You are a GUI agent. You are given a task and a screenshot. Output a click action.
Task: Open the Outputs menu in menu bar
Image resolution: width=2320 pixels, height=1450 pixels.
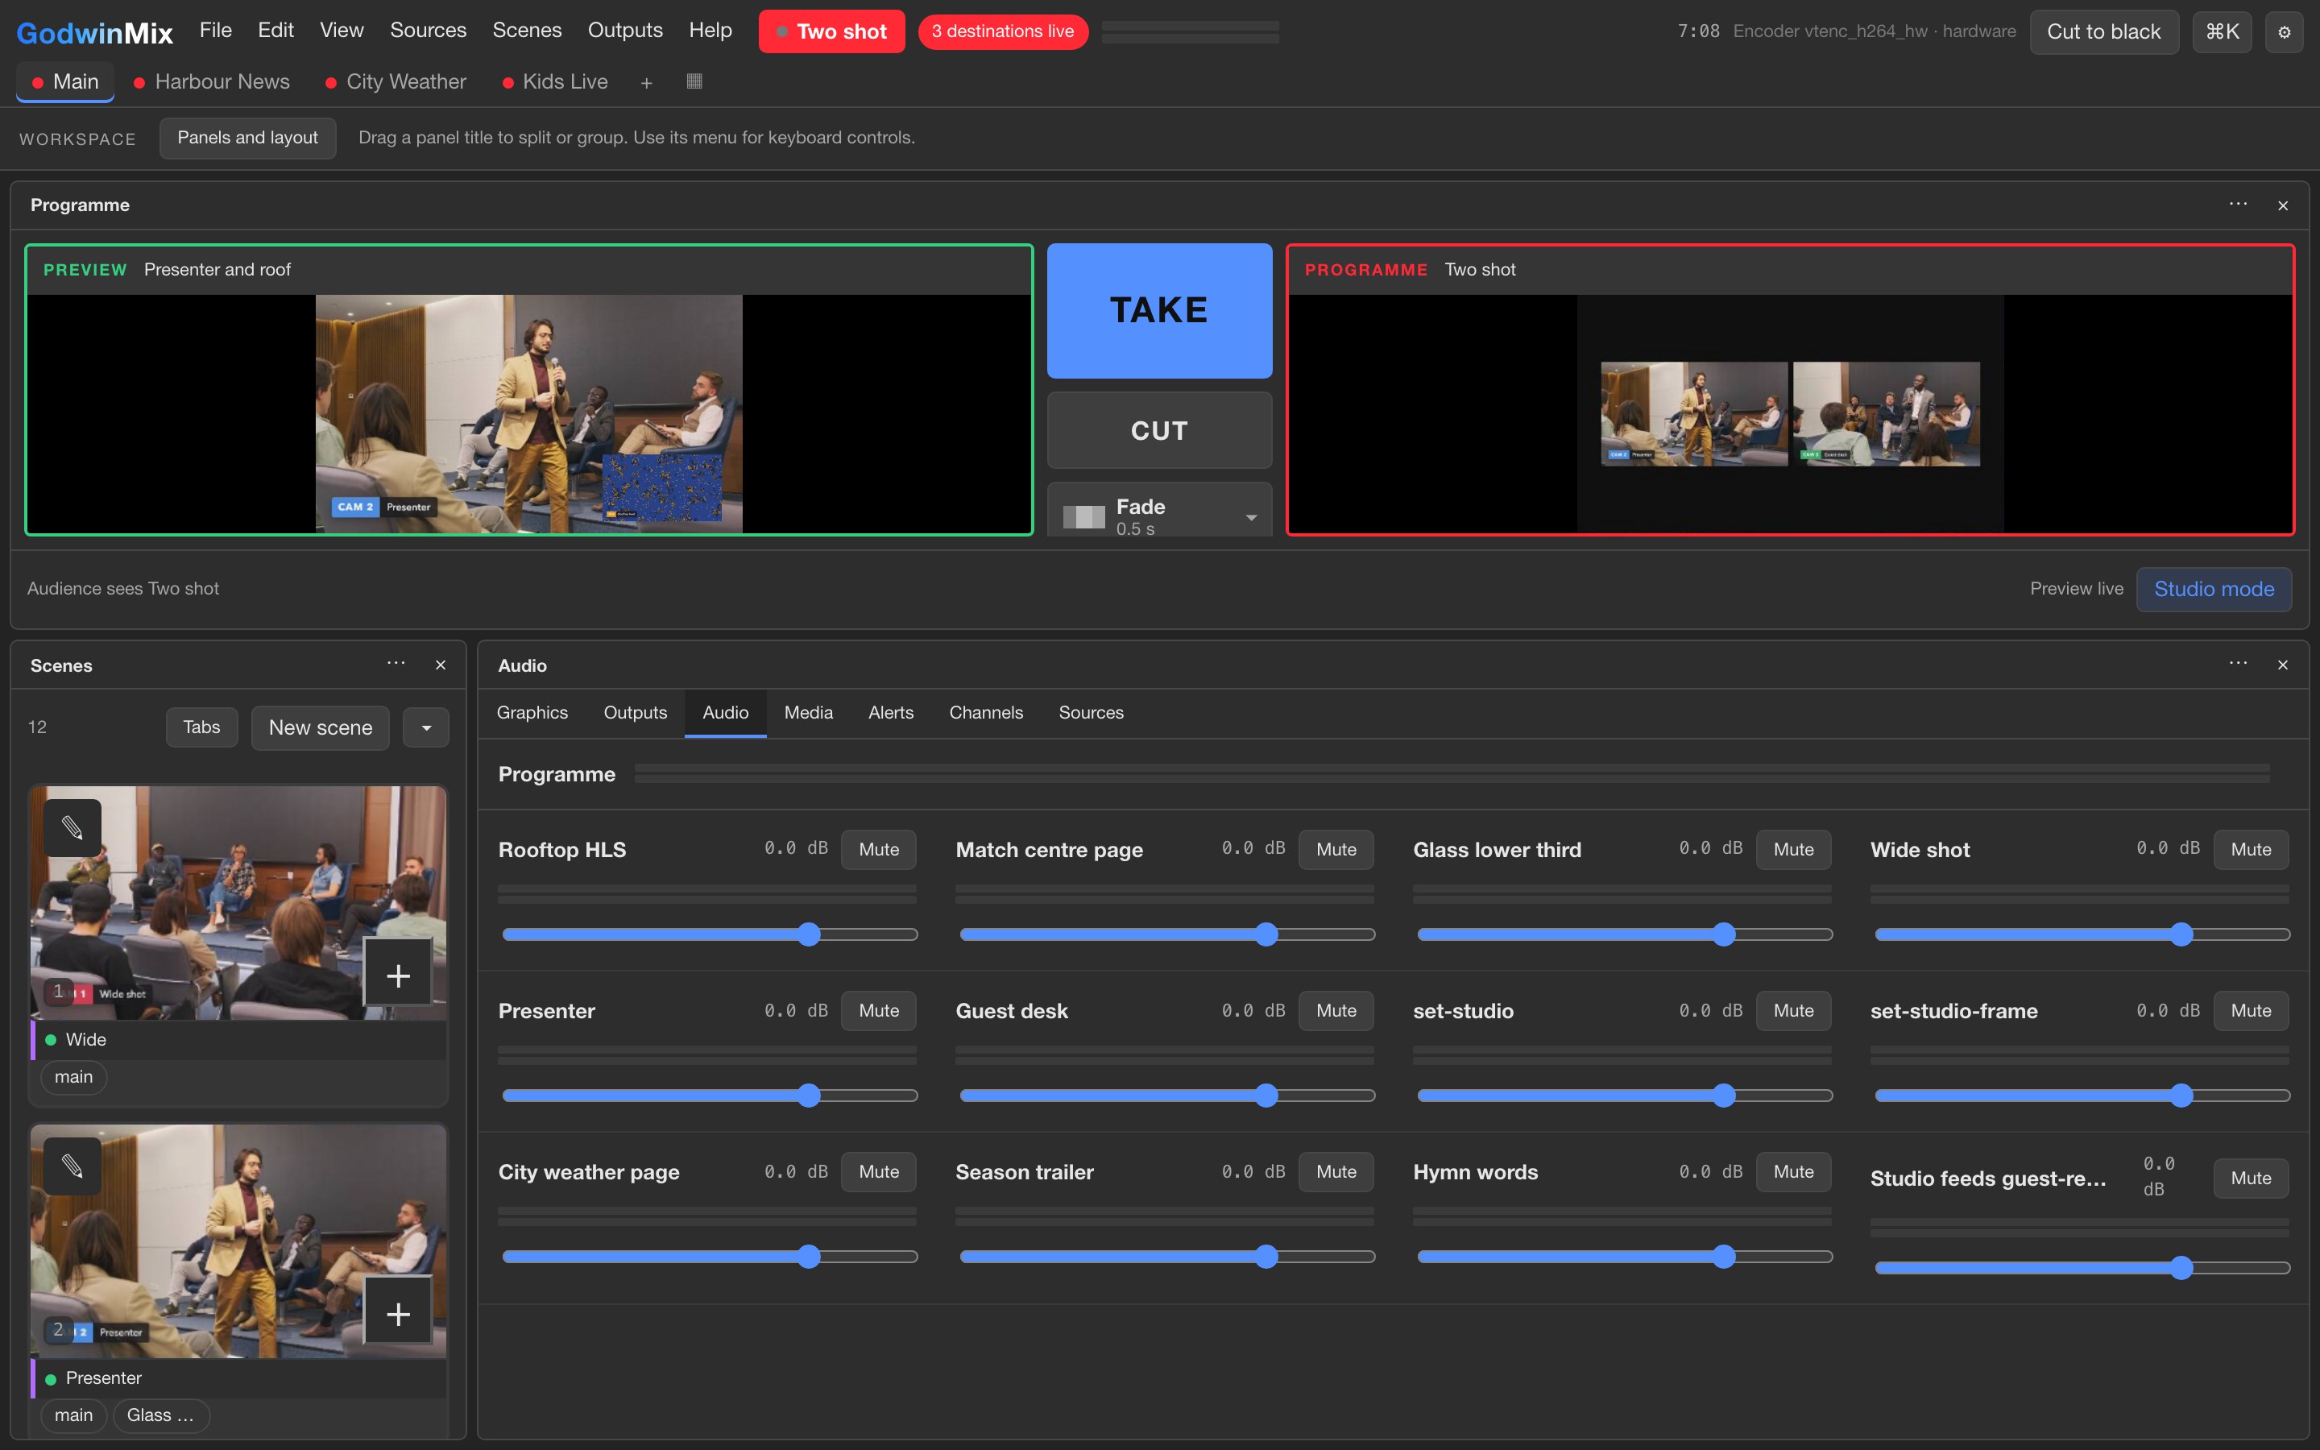(x=625, y=31)
